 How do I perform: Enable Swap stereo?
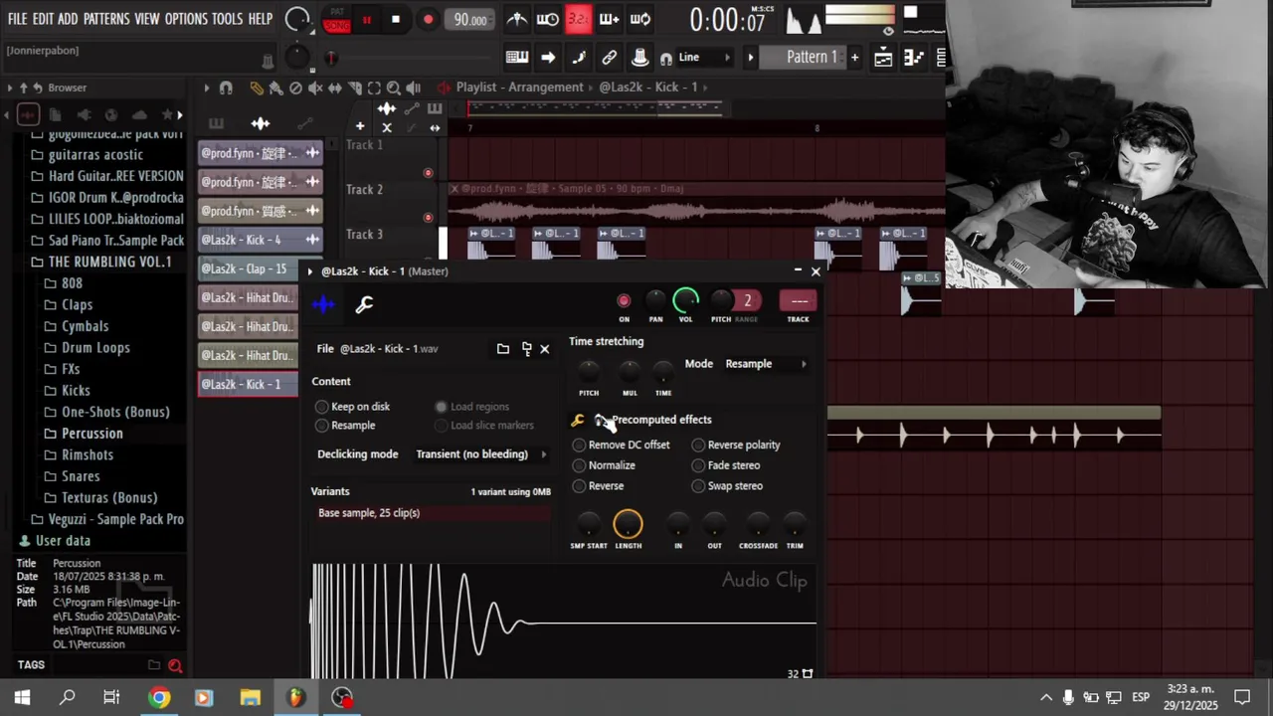click(728, 486)
